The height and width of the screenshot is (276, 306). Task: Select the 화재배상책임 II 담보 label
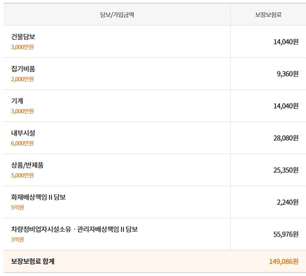point(38,197)
